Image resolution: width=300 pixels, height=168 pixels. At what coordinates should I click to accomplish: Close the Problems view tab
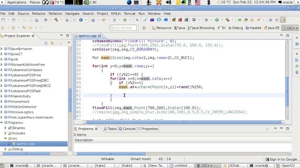click(x=97, y=129)
